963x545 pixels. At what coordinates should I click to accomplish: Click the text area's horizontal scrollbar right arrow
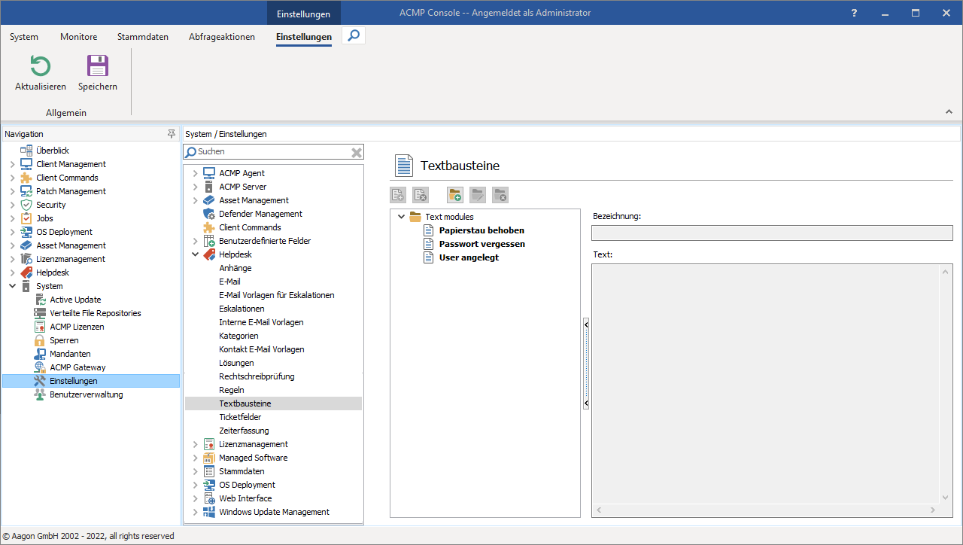point(934,510)
